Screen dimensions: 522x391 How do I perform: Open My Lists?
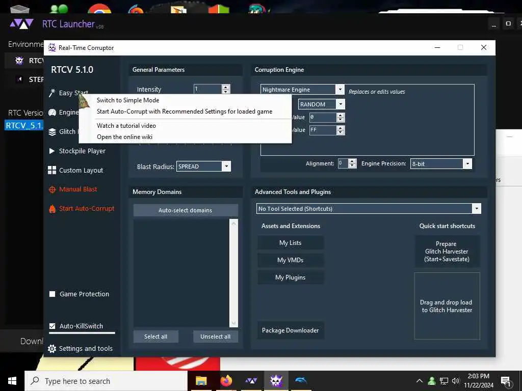pyautogui.click(x=290, y=243)
